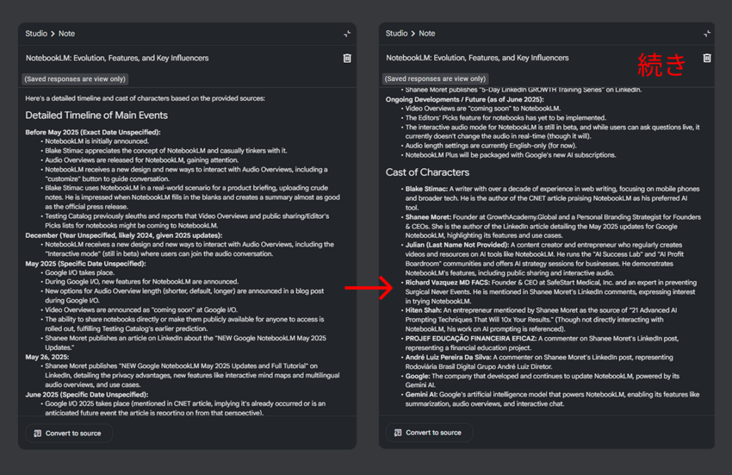
Task: Click the left note title field
Action: (117, 59)
